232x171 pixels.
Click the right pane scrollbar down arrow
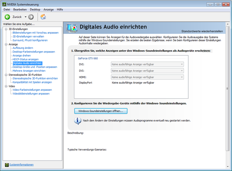click(228, 167)
